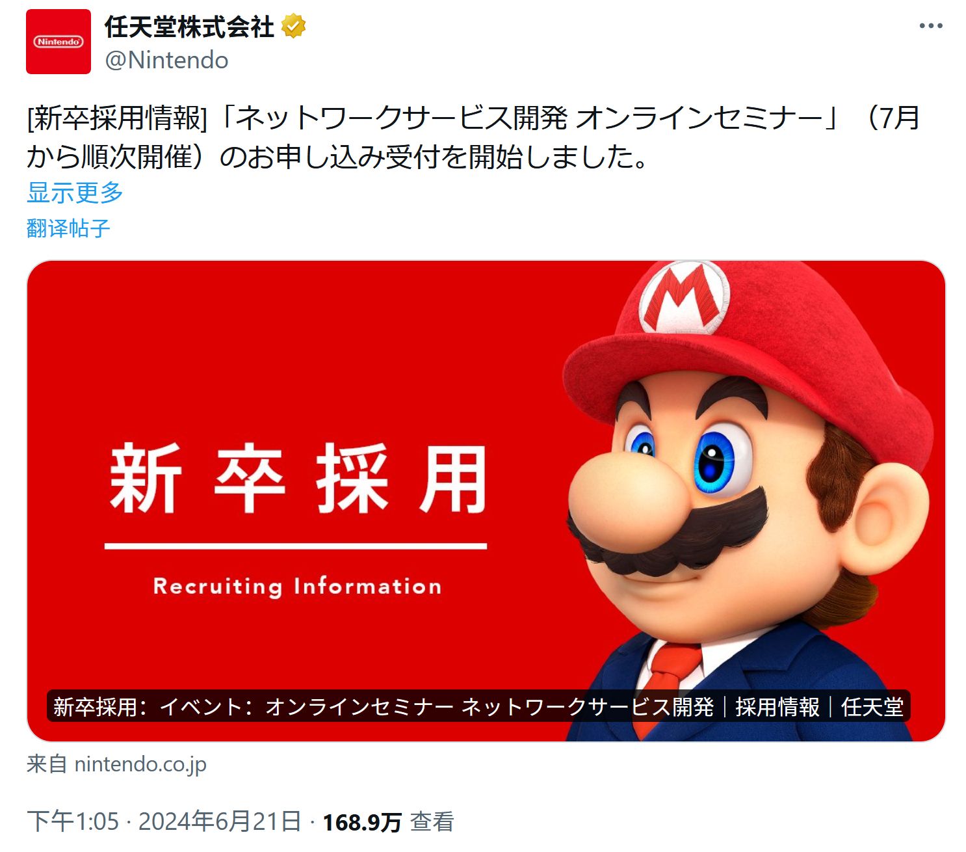The image size is (966, 852).
Task: Click the Recruiting Information text in card
Action: pos(297,586)
